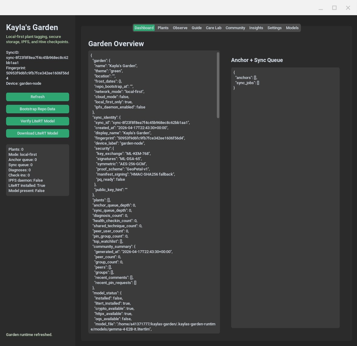
Task: Open the Observe tab
Action: tap(180, 28)
